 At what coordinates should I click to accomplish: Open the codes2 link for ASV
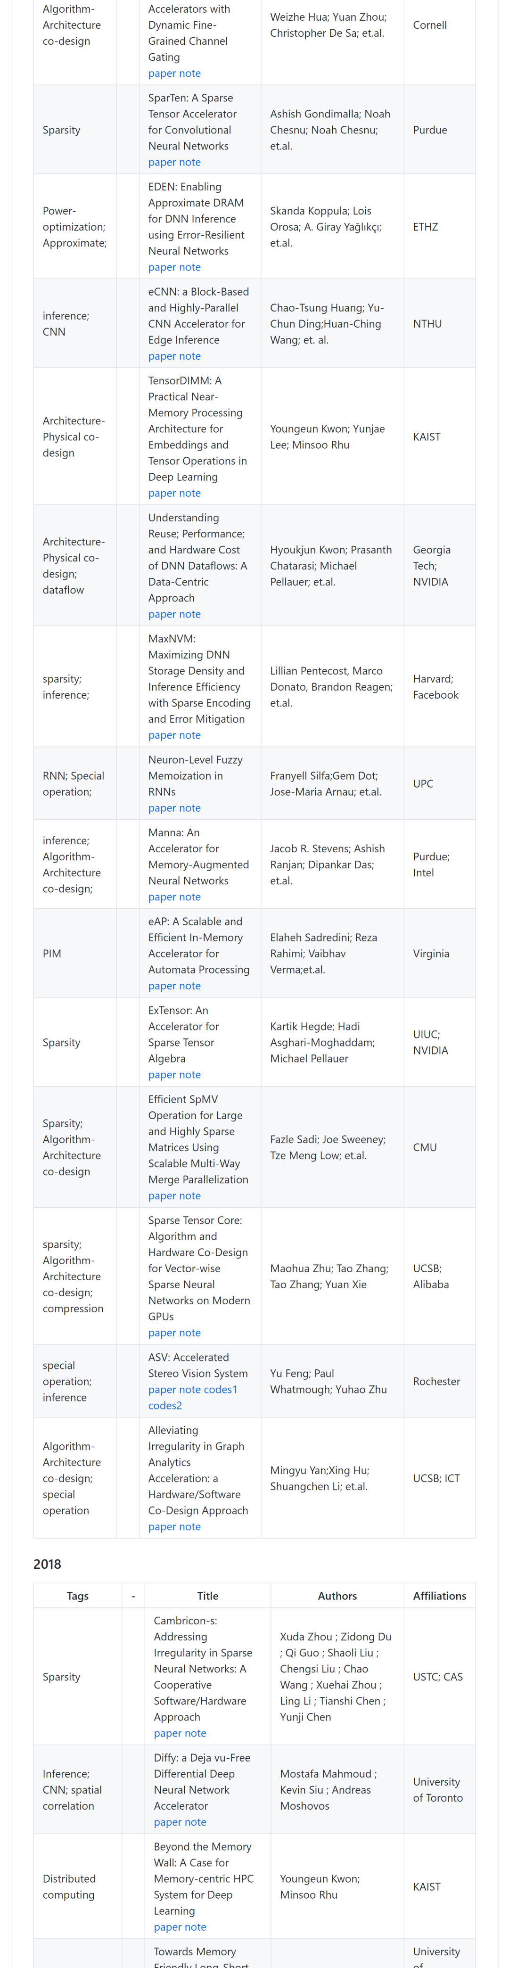(165, 1406)
